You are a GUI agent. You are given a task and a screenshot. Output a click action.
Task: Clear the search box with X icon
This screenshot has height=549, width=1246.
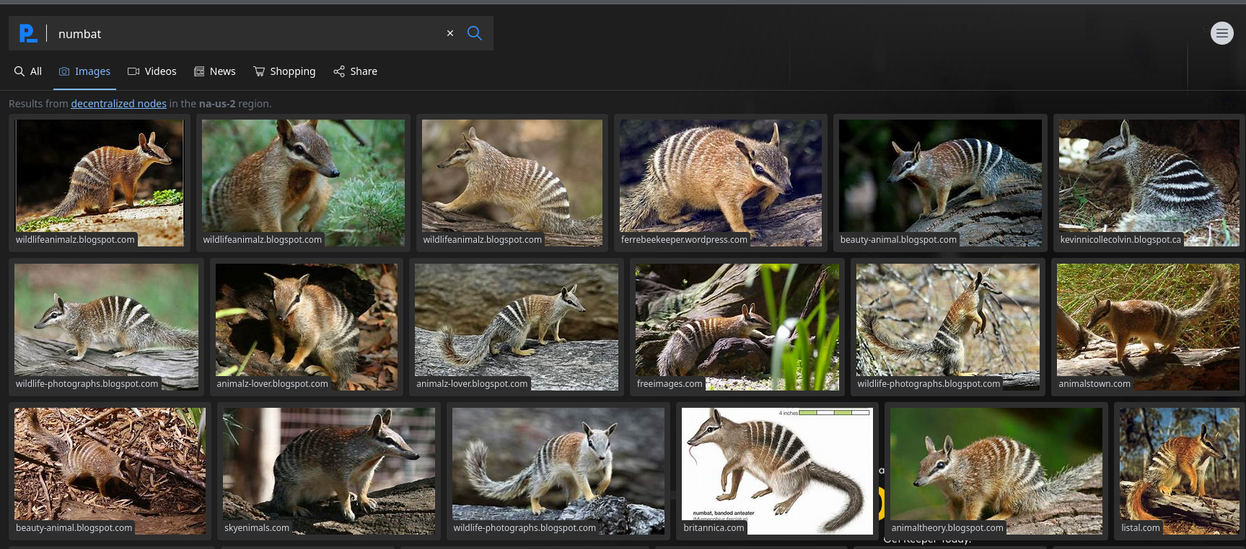pyautogui.click(x=450, y=33)
